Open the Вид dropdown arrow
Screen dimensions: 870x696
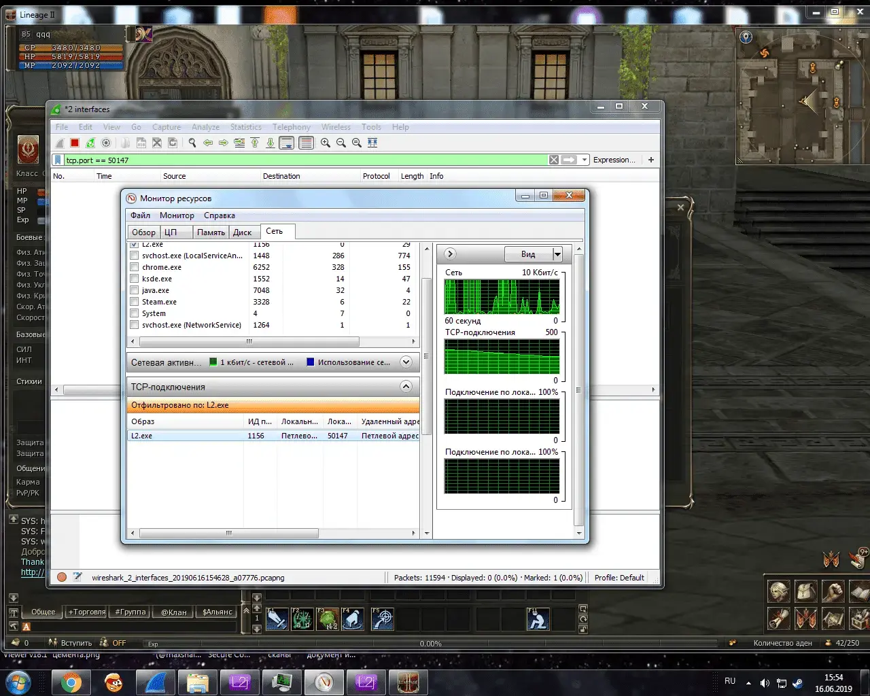click(557, 254)
